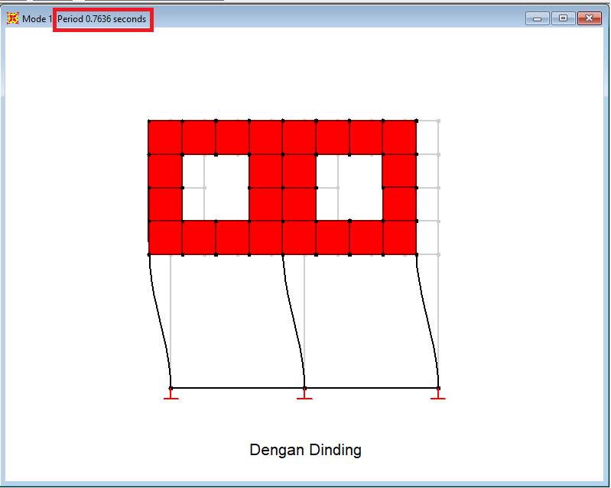Maximize the Mode 1 window
This screenshot has height=488, width=611.
point(563,19)
